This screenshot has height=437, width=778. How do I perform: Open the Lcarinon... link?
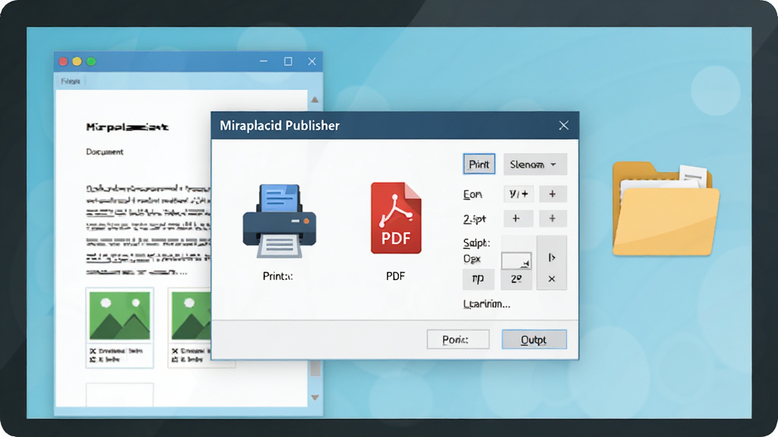point(486,303)
